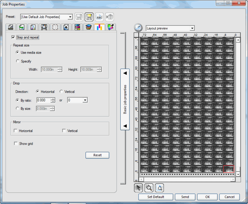Viewport: 248px width, 204px height.
Task: Click the rename preset ABC icon
Action: point(99,17)
